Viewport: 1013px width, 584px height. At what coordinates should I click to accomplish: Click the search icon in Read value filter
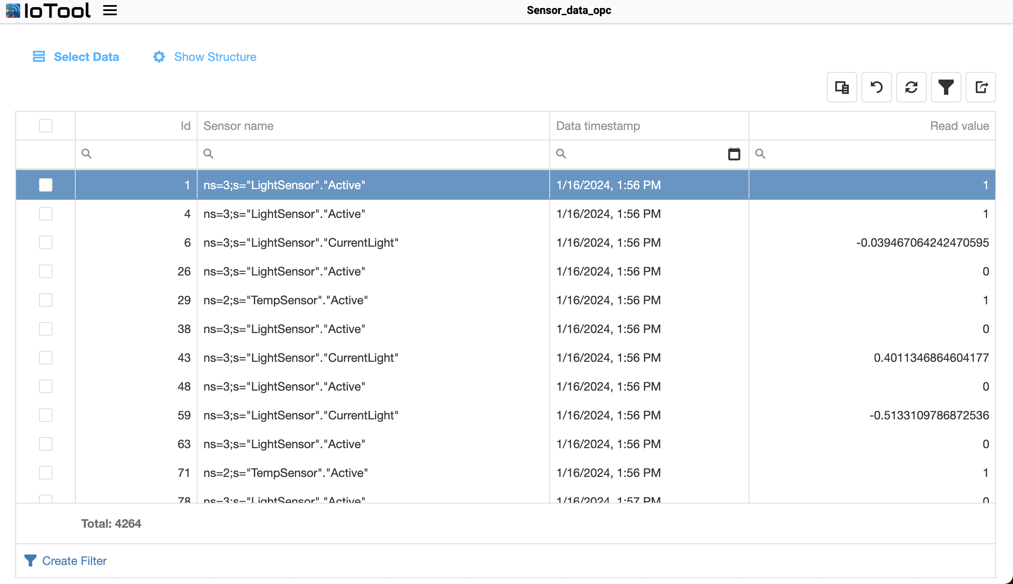point(760,154)
